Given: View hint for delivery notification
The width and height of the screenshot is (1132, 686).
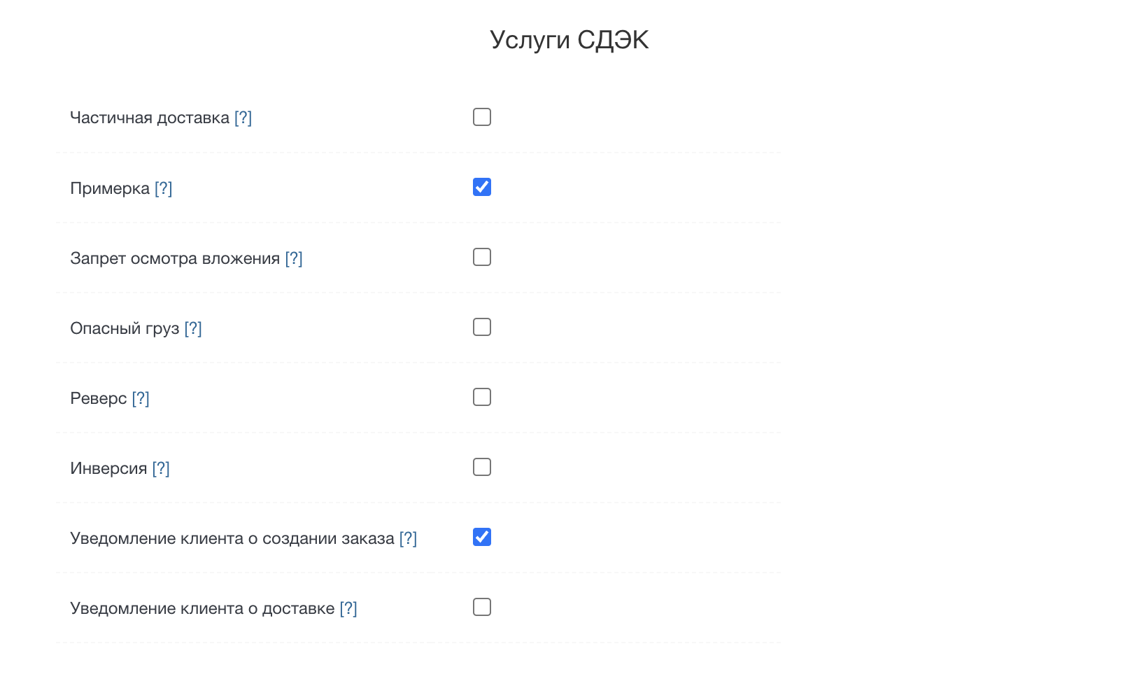Looking at the screenshot, I should click(347, 608).
